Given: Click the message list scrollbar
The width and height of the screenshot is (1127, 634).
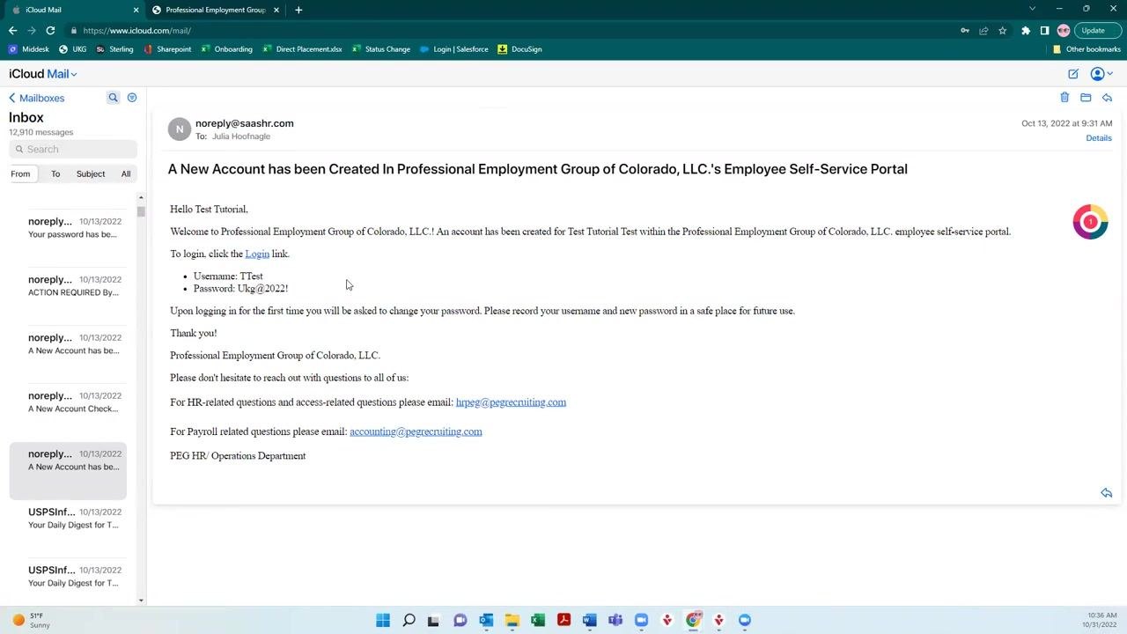Looking at the screenshot, I should pyautogui.click(x=141, y=211).
